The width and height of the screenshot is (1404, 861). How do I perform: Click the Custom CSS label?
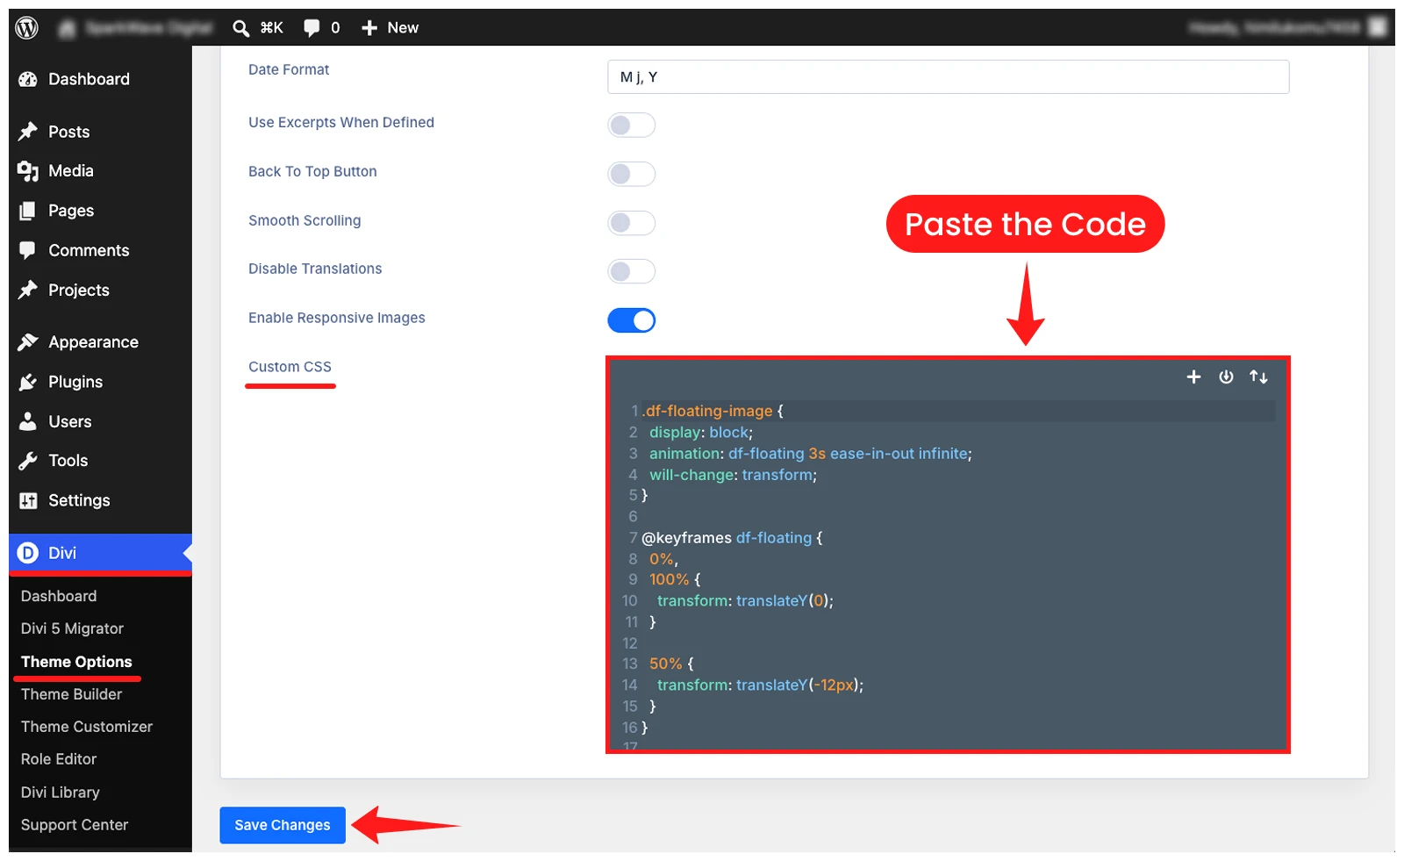click(290, 367)
